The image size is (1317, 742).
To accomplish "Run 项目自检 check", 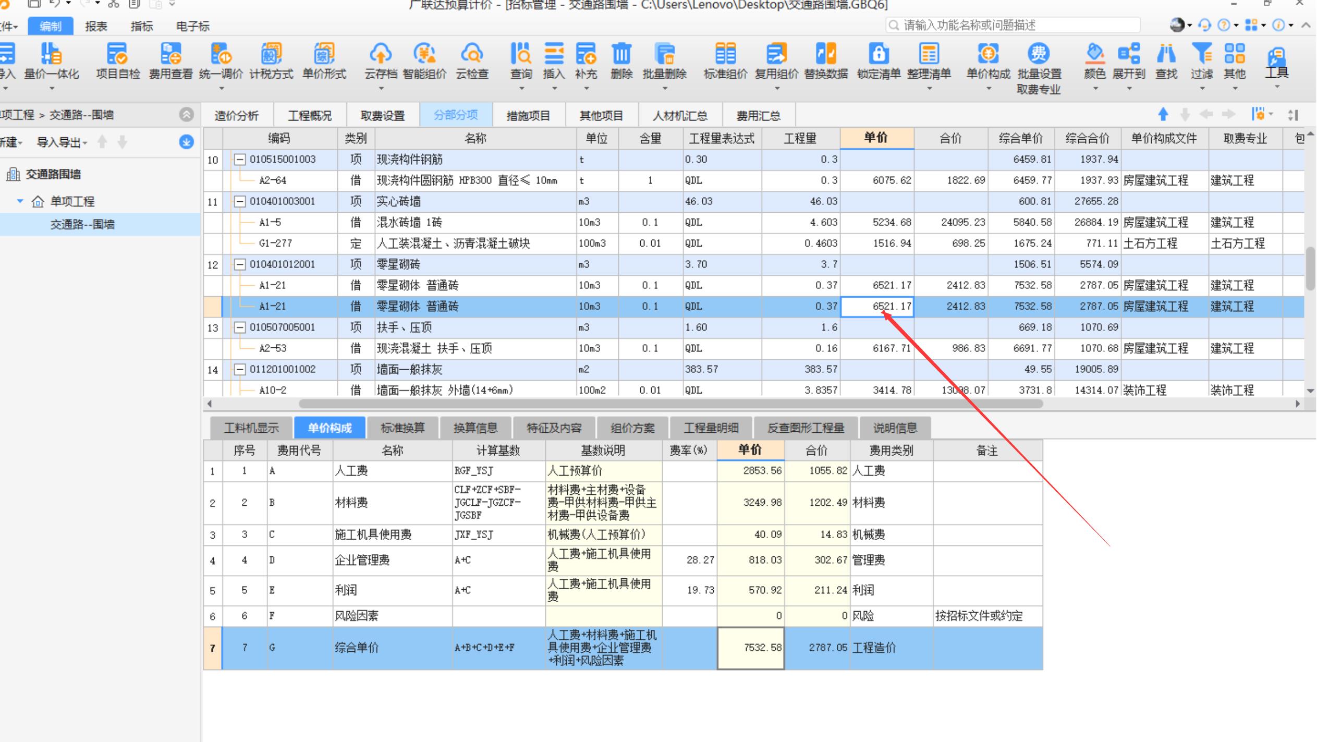I will pos(118,60).
